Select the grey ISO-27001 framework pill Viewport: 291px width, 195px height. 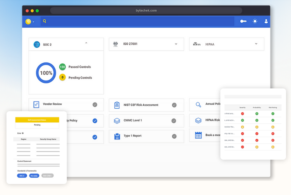47,176
